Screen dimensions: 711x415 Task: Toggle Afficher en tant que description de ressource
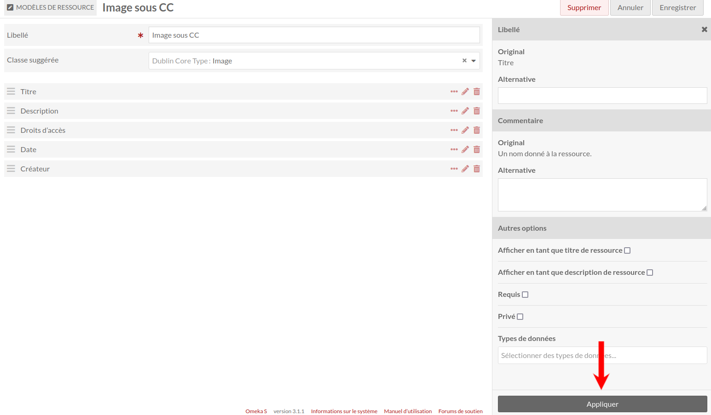[650, 273]
